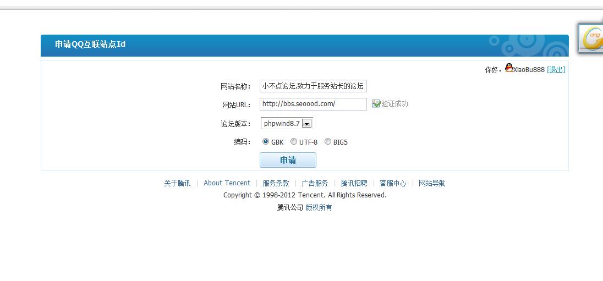Click the 论坛版本: label
This screenshot has height=281, width=603.
point(235,124)
